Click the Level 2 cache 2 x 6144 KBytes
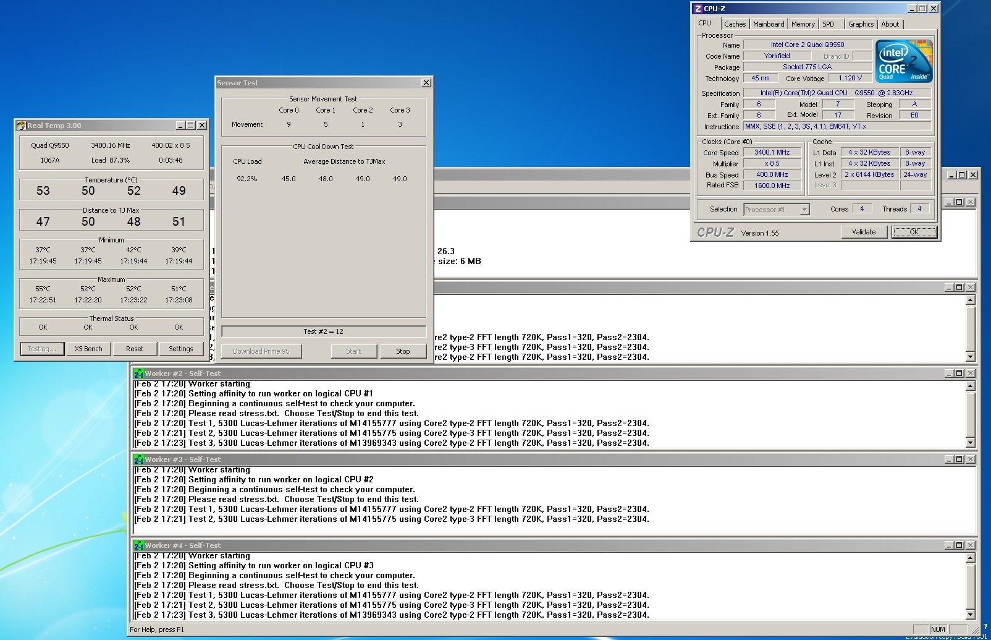This screenshot has width=991, height=640. pyautogui.click(x=869, y=174)
